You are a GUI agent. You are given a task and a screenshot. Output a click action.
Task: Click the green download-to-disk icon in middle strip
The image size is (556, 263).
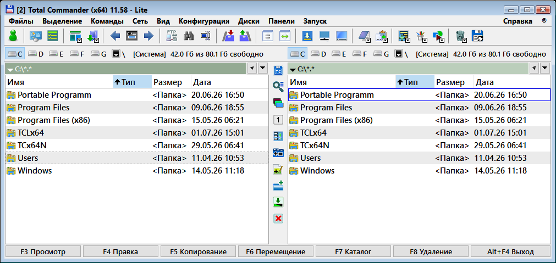(278, 202)
